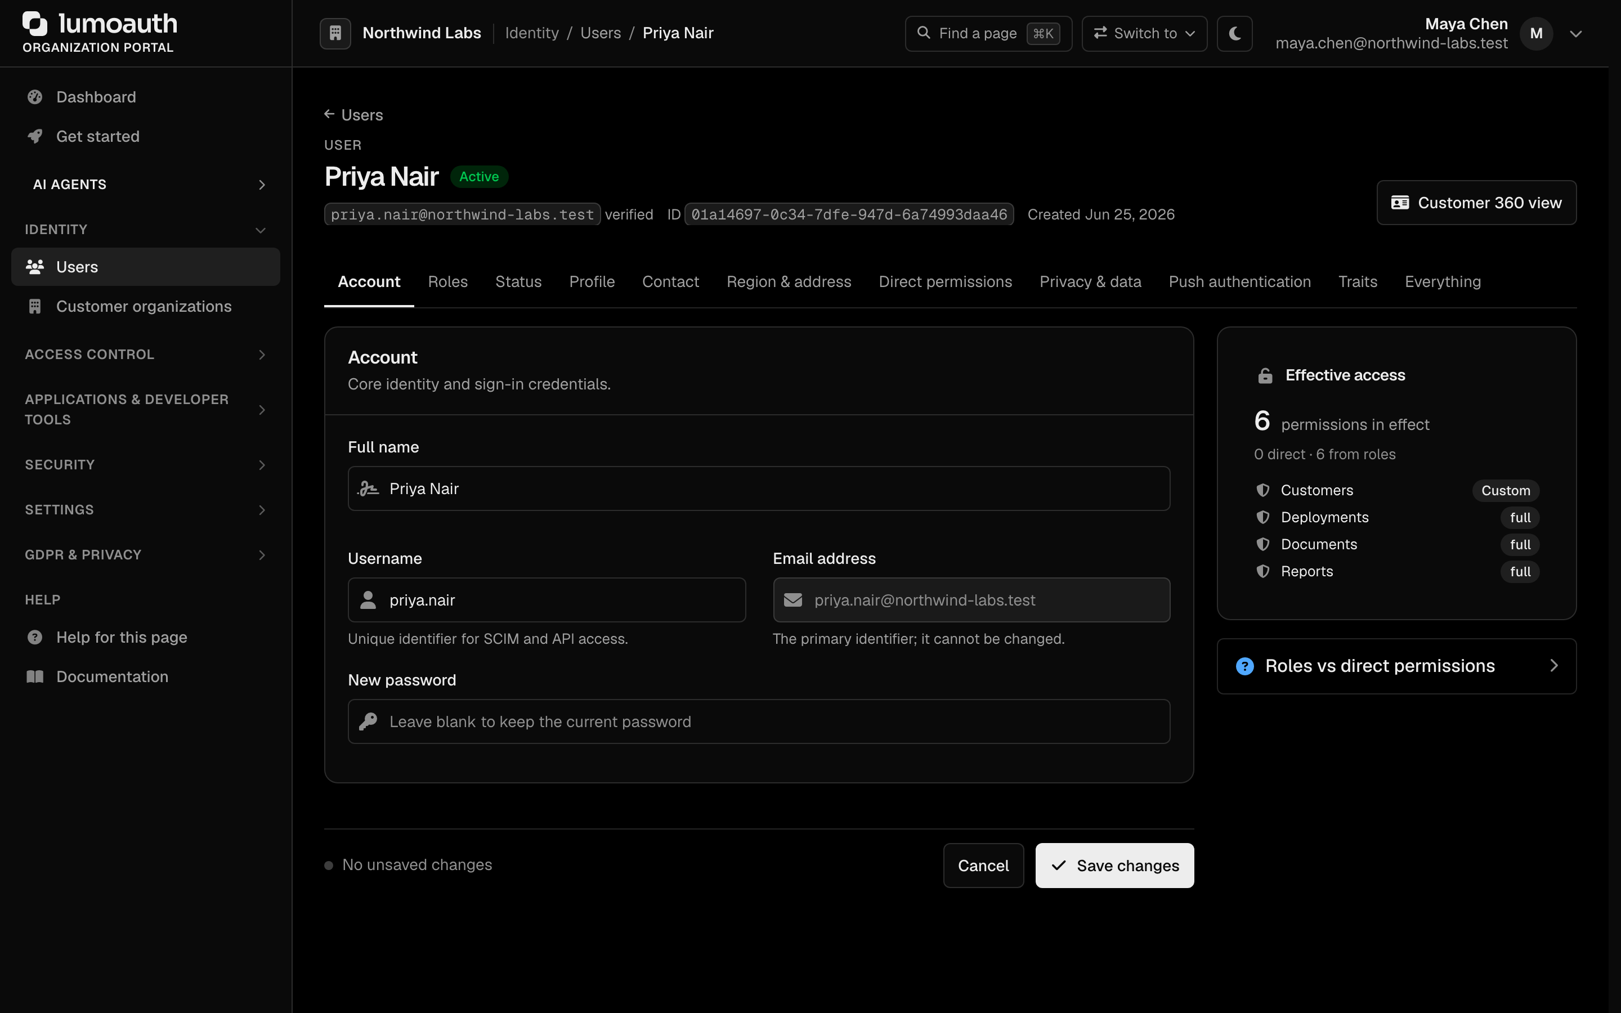The image size is (1621, 1013).
Task: Open the Everything tab
Action: coord(1442,282)
